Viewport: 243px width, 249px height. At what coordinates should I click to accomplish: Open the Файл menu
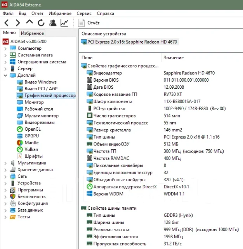pyautogui.click(x=8, y=14)
